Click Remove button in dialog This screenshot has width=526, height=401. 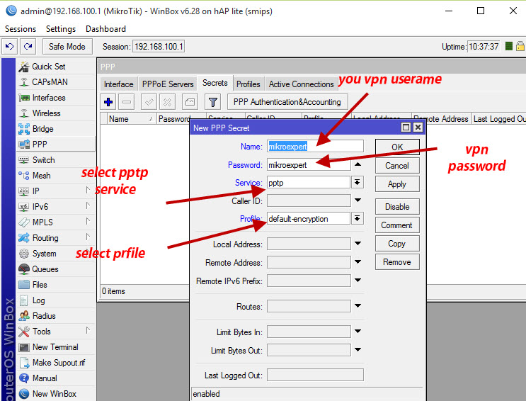point(397,262)
